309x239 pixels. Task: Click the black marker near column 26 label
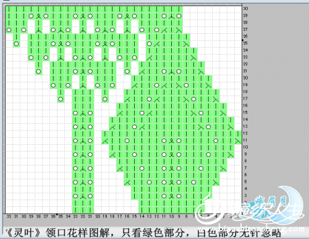point(57,214)
